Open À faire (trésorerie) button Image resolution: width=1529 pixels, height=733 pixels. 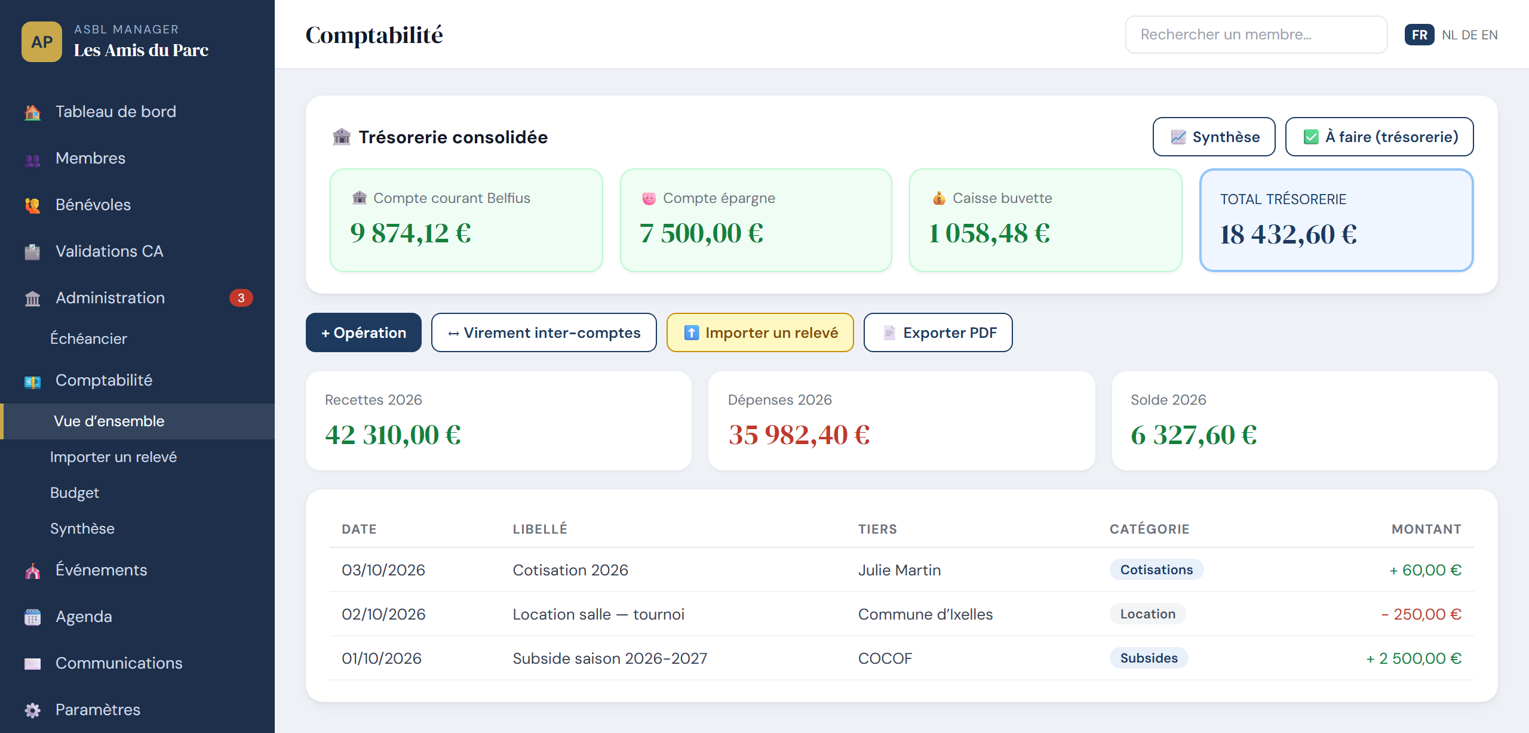pos(1380,137)
